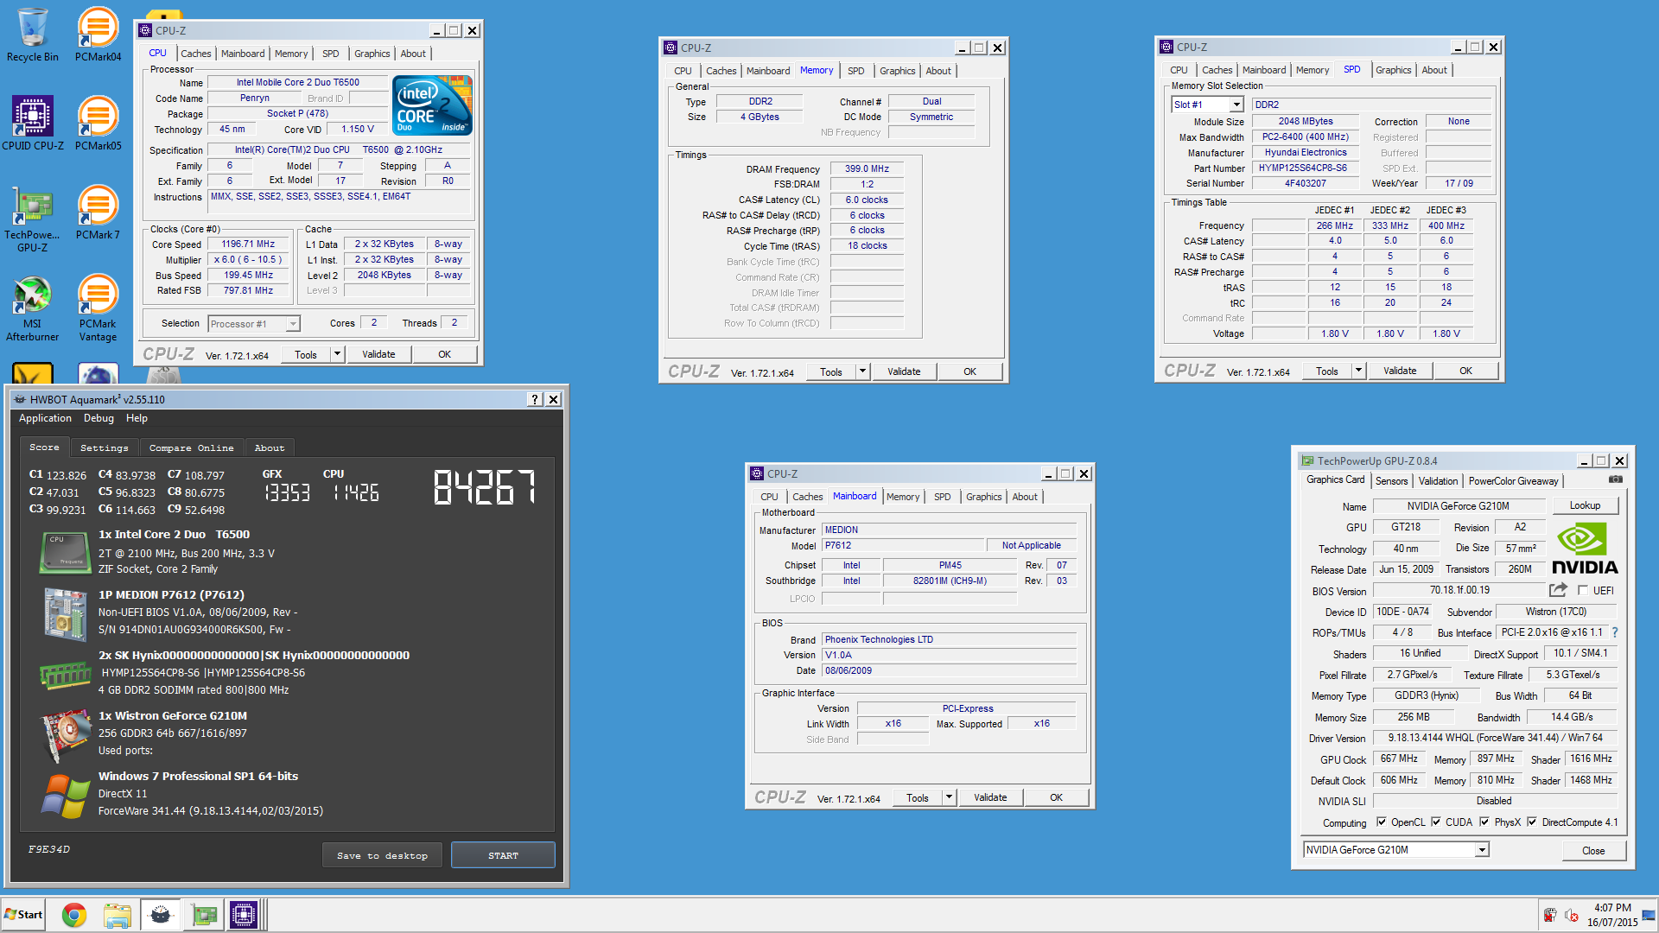Image resolution: width=1659 pixels, height=933 pixels.
Task: Click the NVIDIA logo in GPU-Z
Action: (x=1585, y=548)
